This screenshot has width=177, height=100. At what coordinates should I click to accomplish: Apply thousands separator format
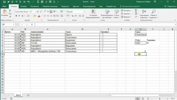click(x=76, y=16)
